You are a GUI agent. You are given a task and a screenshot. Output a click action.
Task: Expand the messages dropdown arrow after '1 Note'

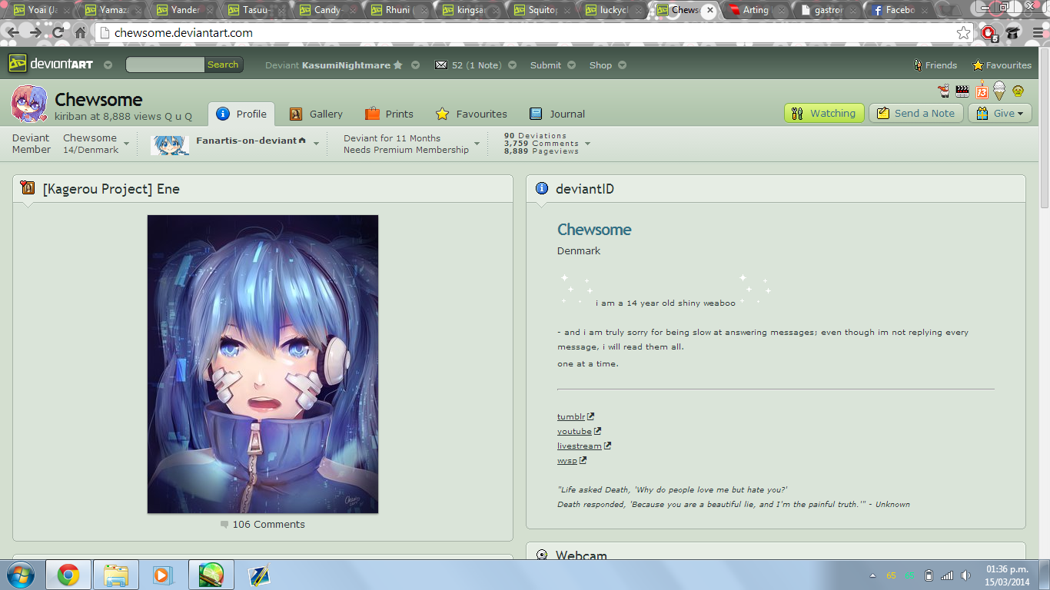(x=512, y=65)
